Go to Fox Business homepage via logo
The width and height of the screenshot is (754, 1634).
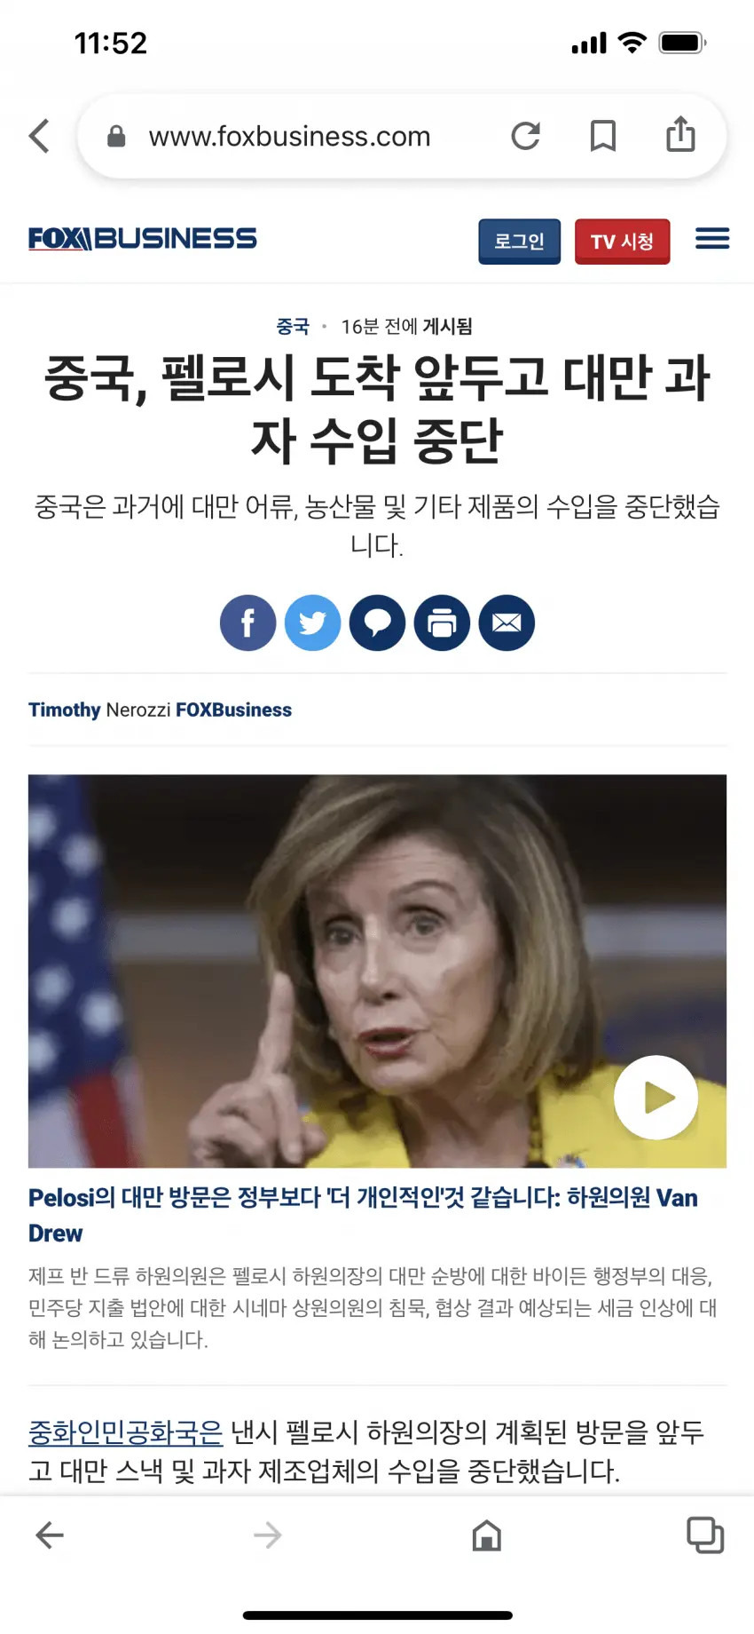coord(143,239)
